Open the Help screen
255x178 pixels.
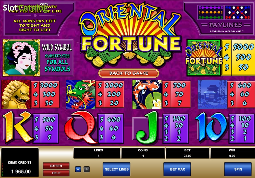(56, 173)
